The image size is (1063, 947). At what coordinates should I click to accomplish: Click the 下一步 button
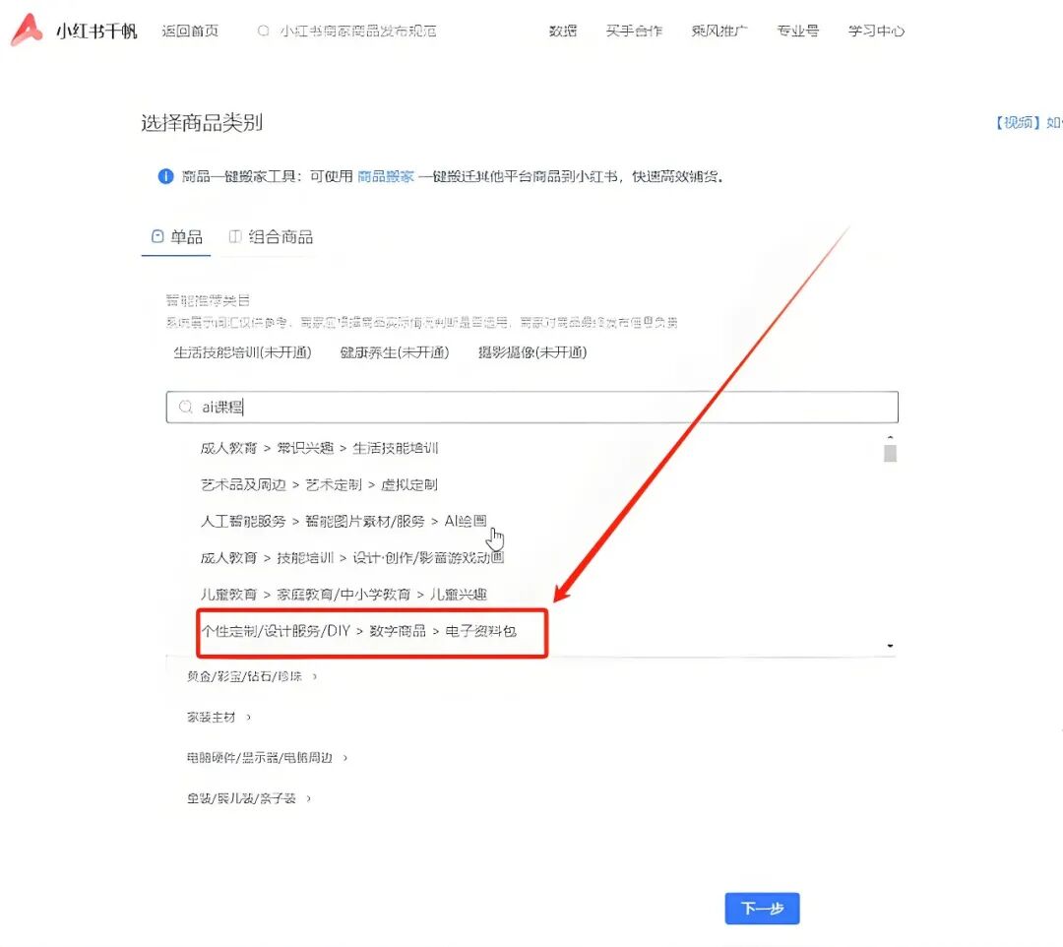pyautogui.click(x=762, y=908)
